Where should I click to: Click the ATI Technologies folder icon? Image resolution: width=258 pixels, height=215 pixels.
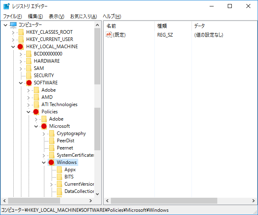(36, 104)
